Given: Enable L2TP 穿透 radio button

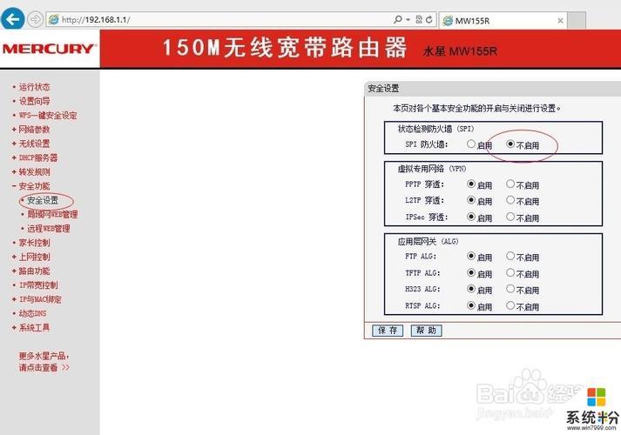Looking at the screenshot, I should (470, 200).
